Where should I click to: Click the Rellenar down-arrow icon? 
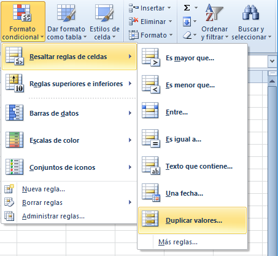click(x=187, y=22)
